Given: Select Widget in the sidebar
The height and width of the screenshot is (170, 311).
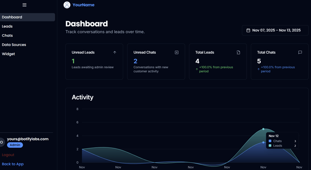Looking at the screenshot, I should 9,54.
